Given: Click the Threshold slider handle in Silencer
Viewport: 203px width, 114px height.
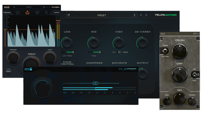Looking at the screenshot, I should tap(5, 30).
